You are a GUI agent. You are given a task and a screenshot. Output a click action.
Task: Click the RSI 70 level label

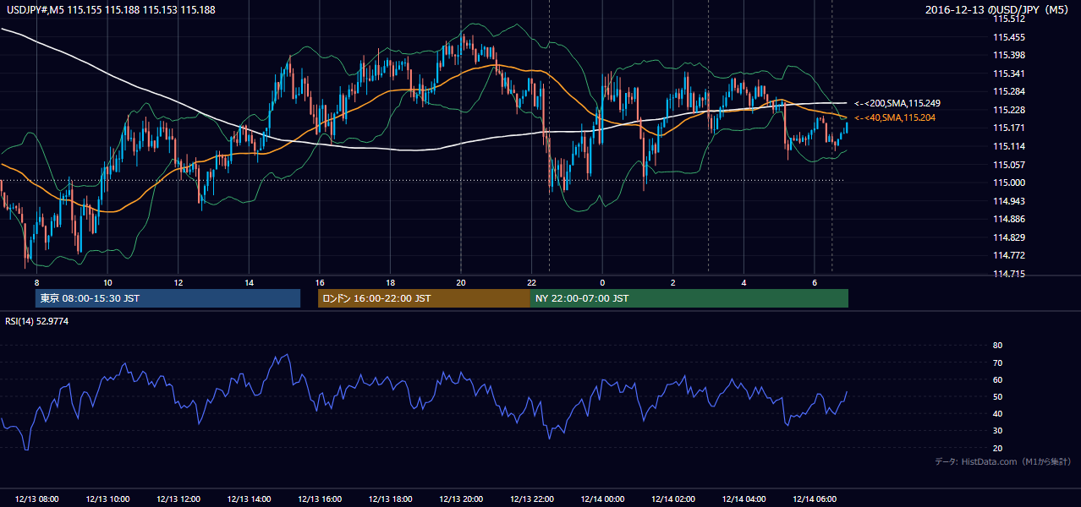(997, 363)
